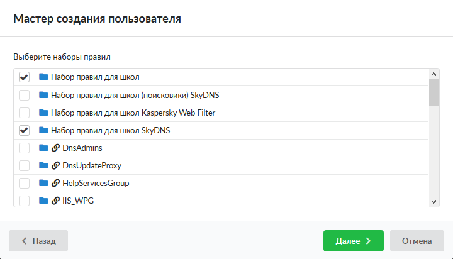Check the DnsAdmins group checkbox

(x=25, y=148)
